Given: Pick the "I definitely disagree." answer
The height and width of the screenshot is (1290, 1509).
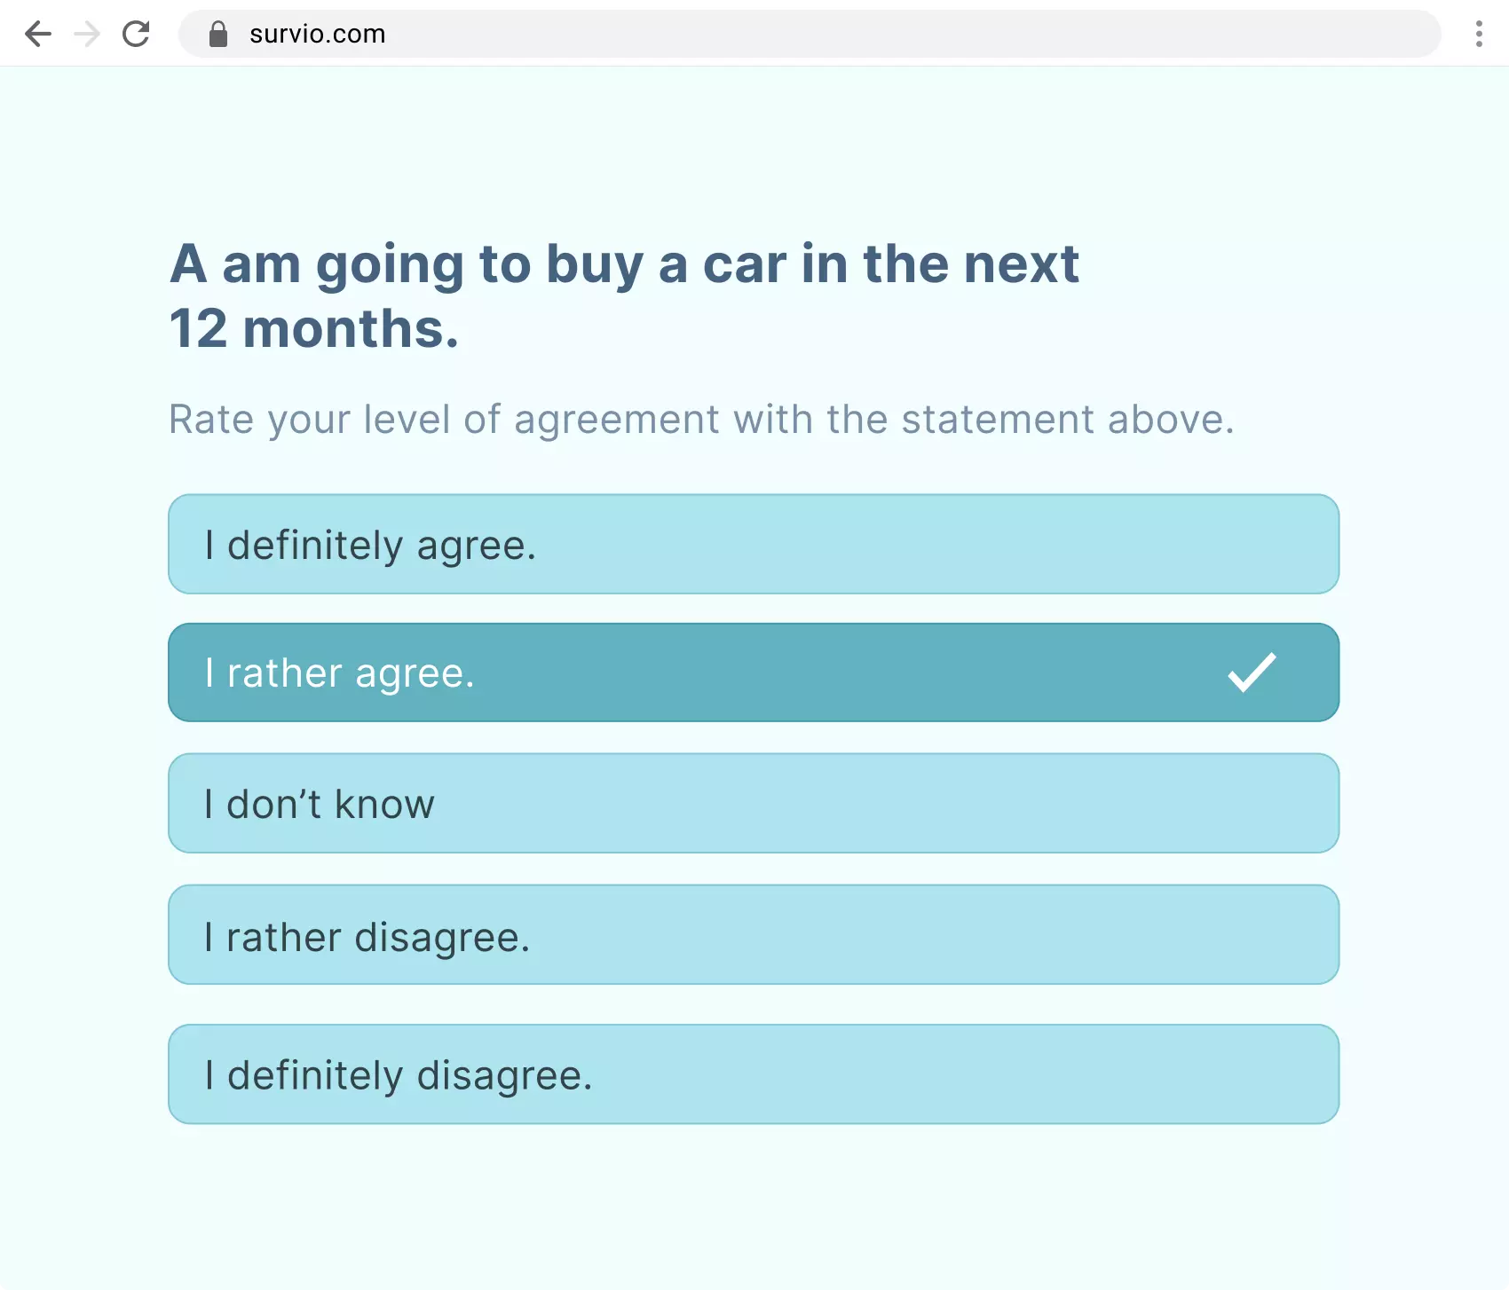Looking at the screenshot, I should tap(753, 1074).
